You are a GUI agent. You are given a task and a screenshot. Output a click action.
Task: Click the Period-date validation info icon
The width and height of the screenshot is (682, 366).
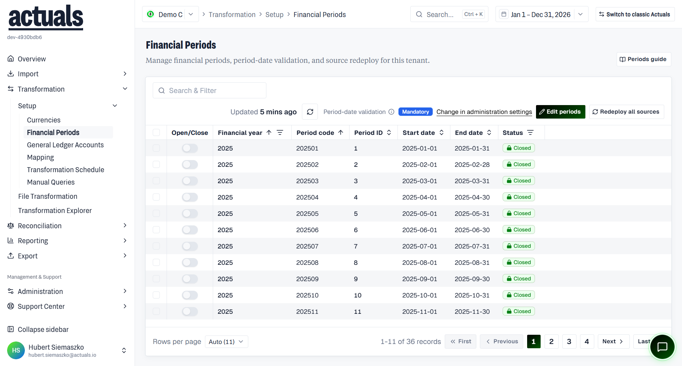[391, 112]
